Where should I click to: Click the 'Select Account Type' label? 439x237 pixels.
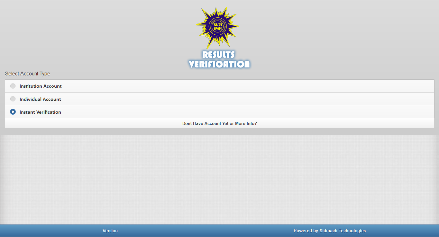pyautogui.click(x=28, y=74)
